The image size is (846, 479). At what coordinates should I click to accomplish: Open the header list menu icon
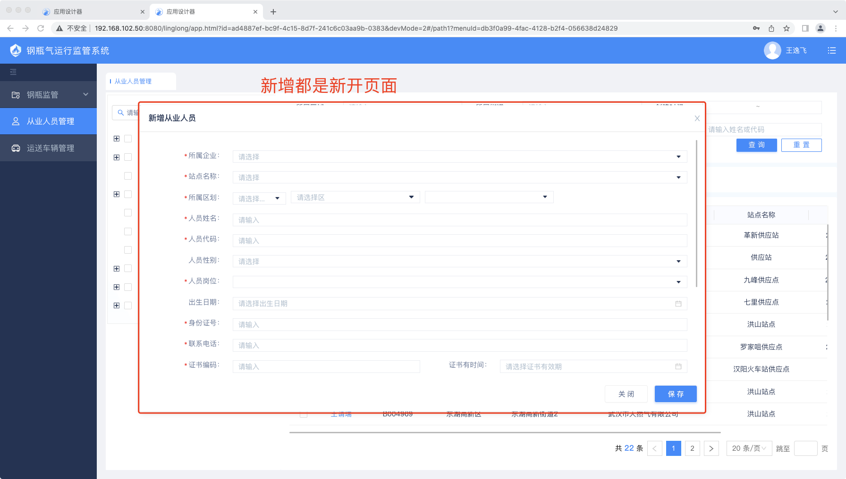coord(832,50)
